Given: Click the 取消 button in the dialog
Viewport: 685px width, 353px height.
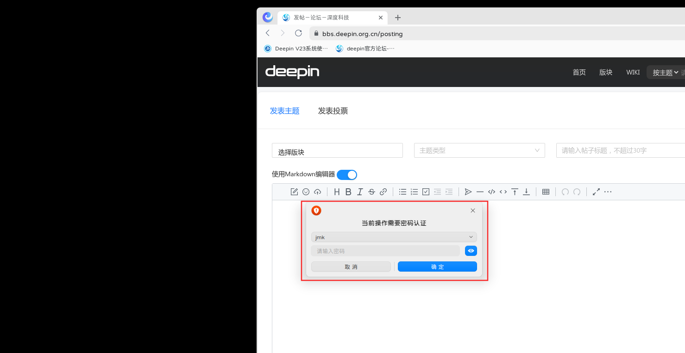Looking at the screenshot, I should [x=351, y=266].
